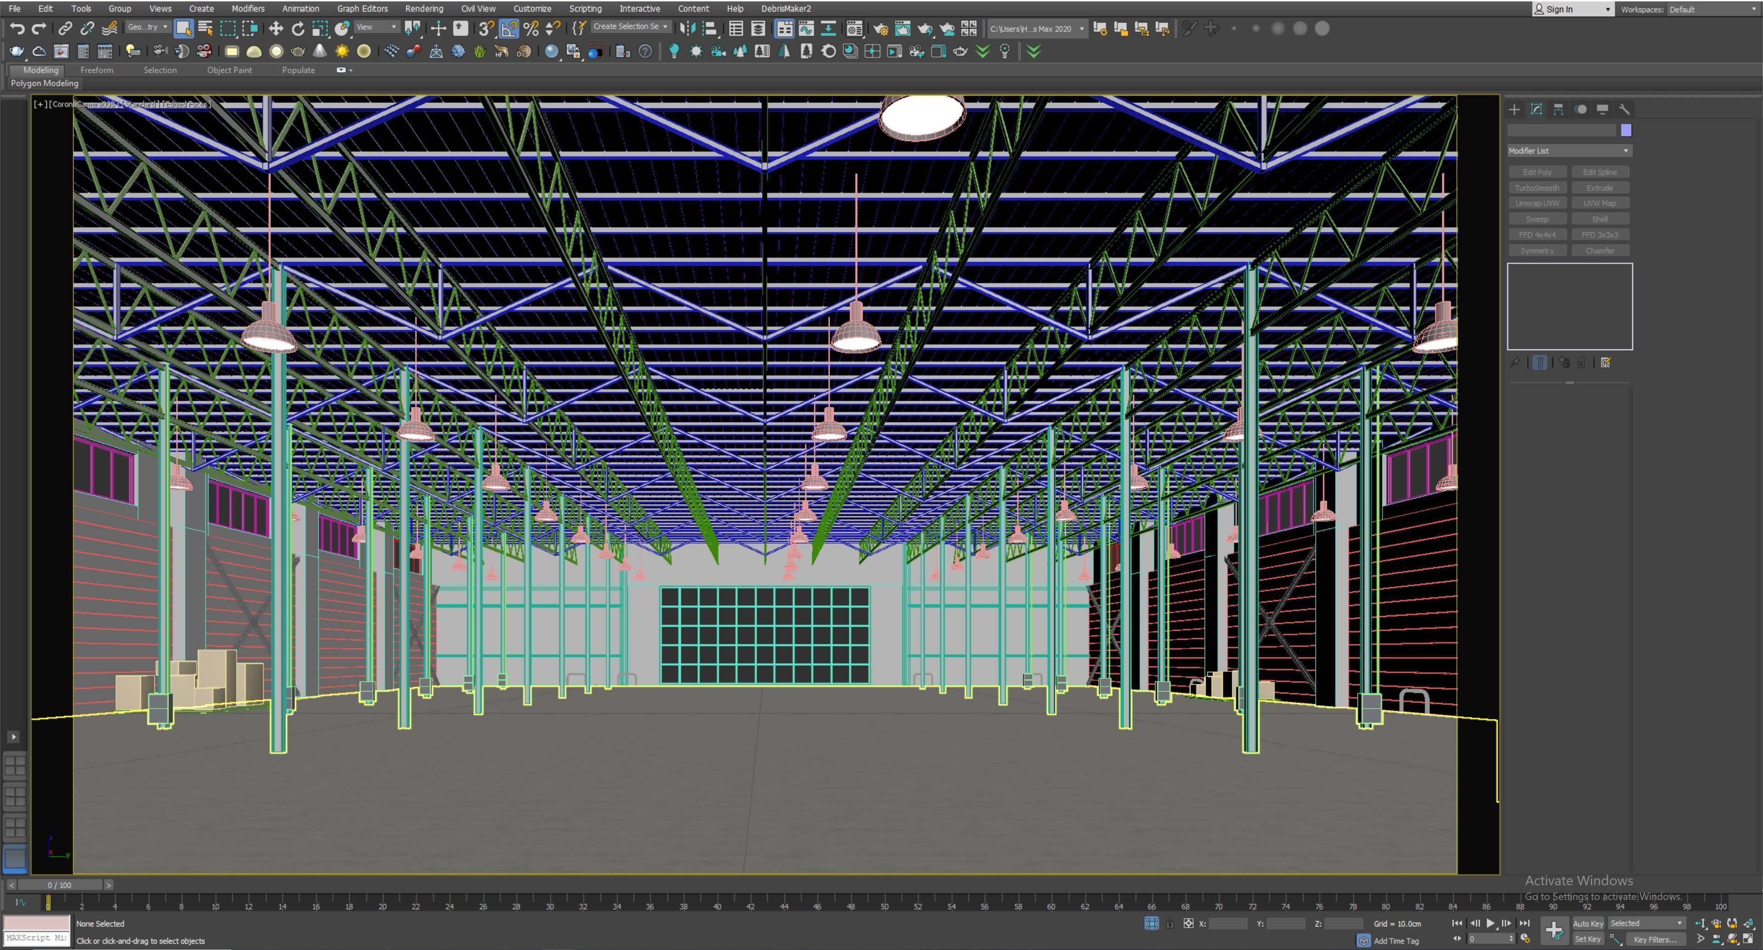The height and width of the screenshot is (950, 1763).
Task: Choose the Select and Rotate tool
Action: click(298, 29)
